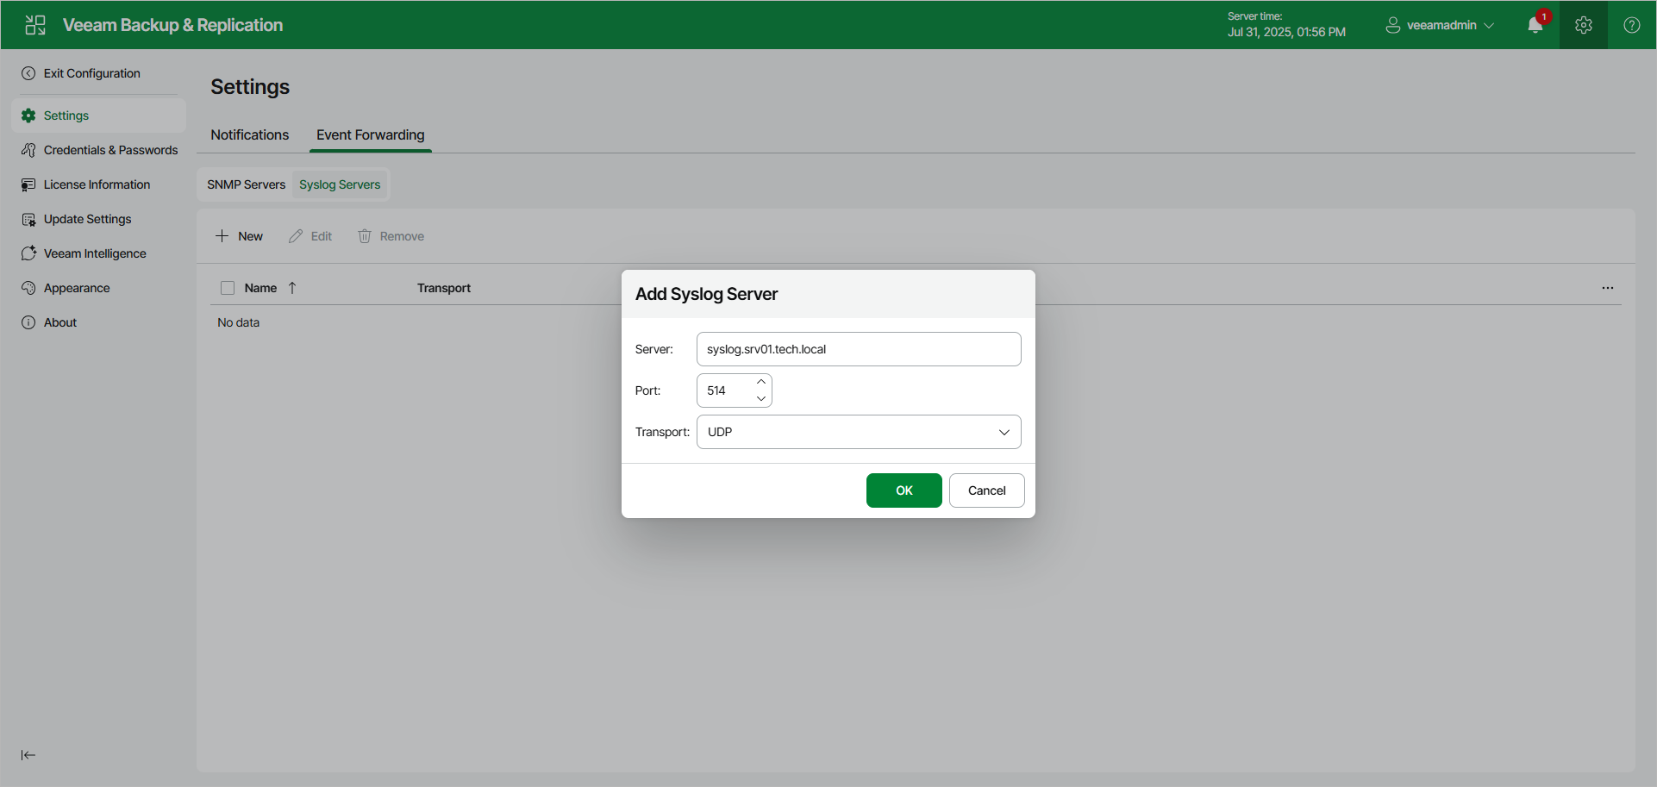This screenshot has width=1657, height=787.
Task: Open License Information in sidebar
Action: coord(98,184)
